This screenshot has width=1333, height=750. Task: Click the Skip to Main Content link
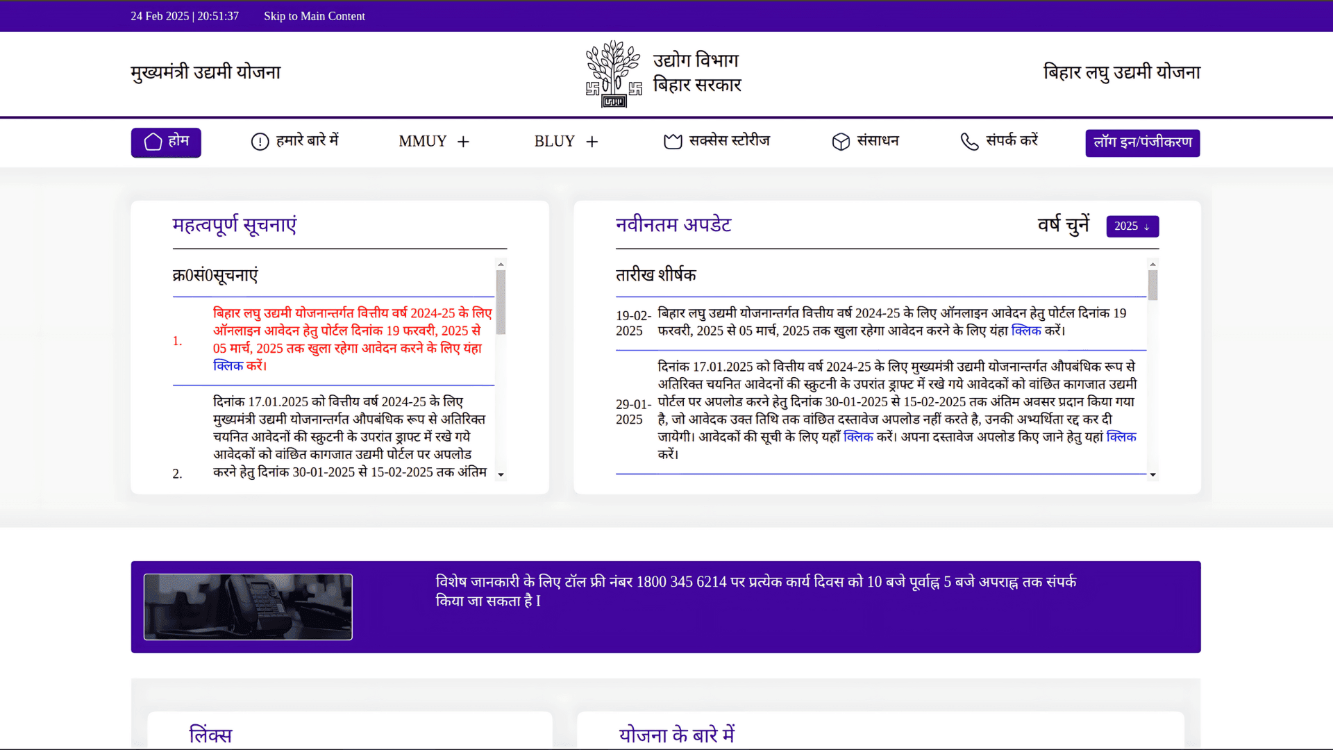click(314, 16)
